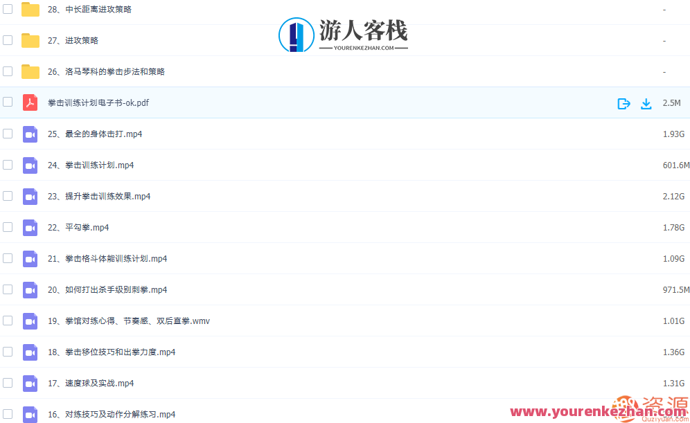Click the video icon for 22、平勾拳.mp4
Image resolution: width=690 pixels, height=423 pixels.
(30, 227)
